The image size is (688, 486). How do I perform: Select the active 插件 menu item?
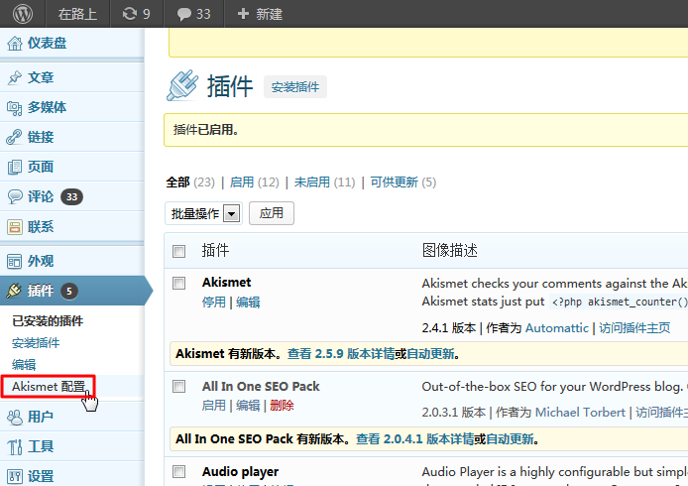pos(71,291)
